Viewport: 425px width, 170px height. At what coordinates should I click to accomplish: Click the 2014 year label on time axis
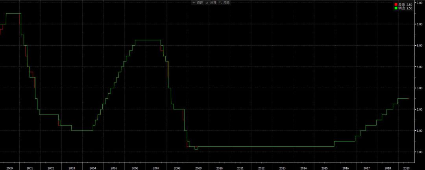tap(303, 168)
